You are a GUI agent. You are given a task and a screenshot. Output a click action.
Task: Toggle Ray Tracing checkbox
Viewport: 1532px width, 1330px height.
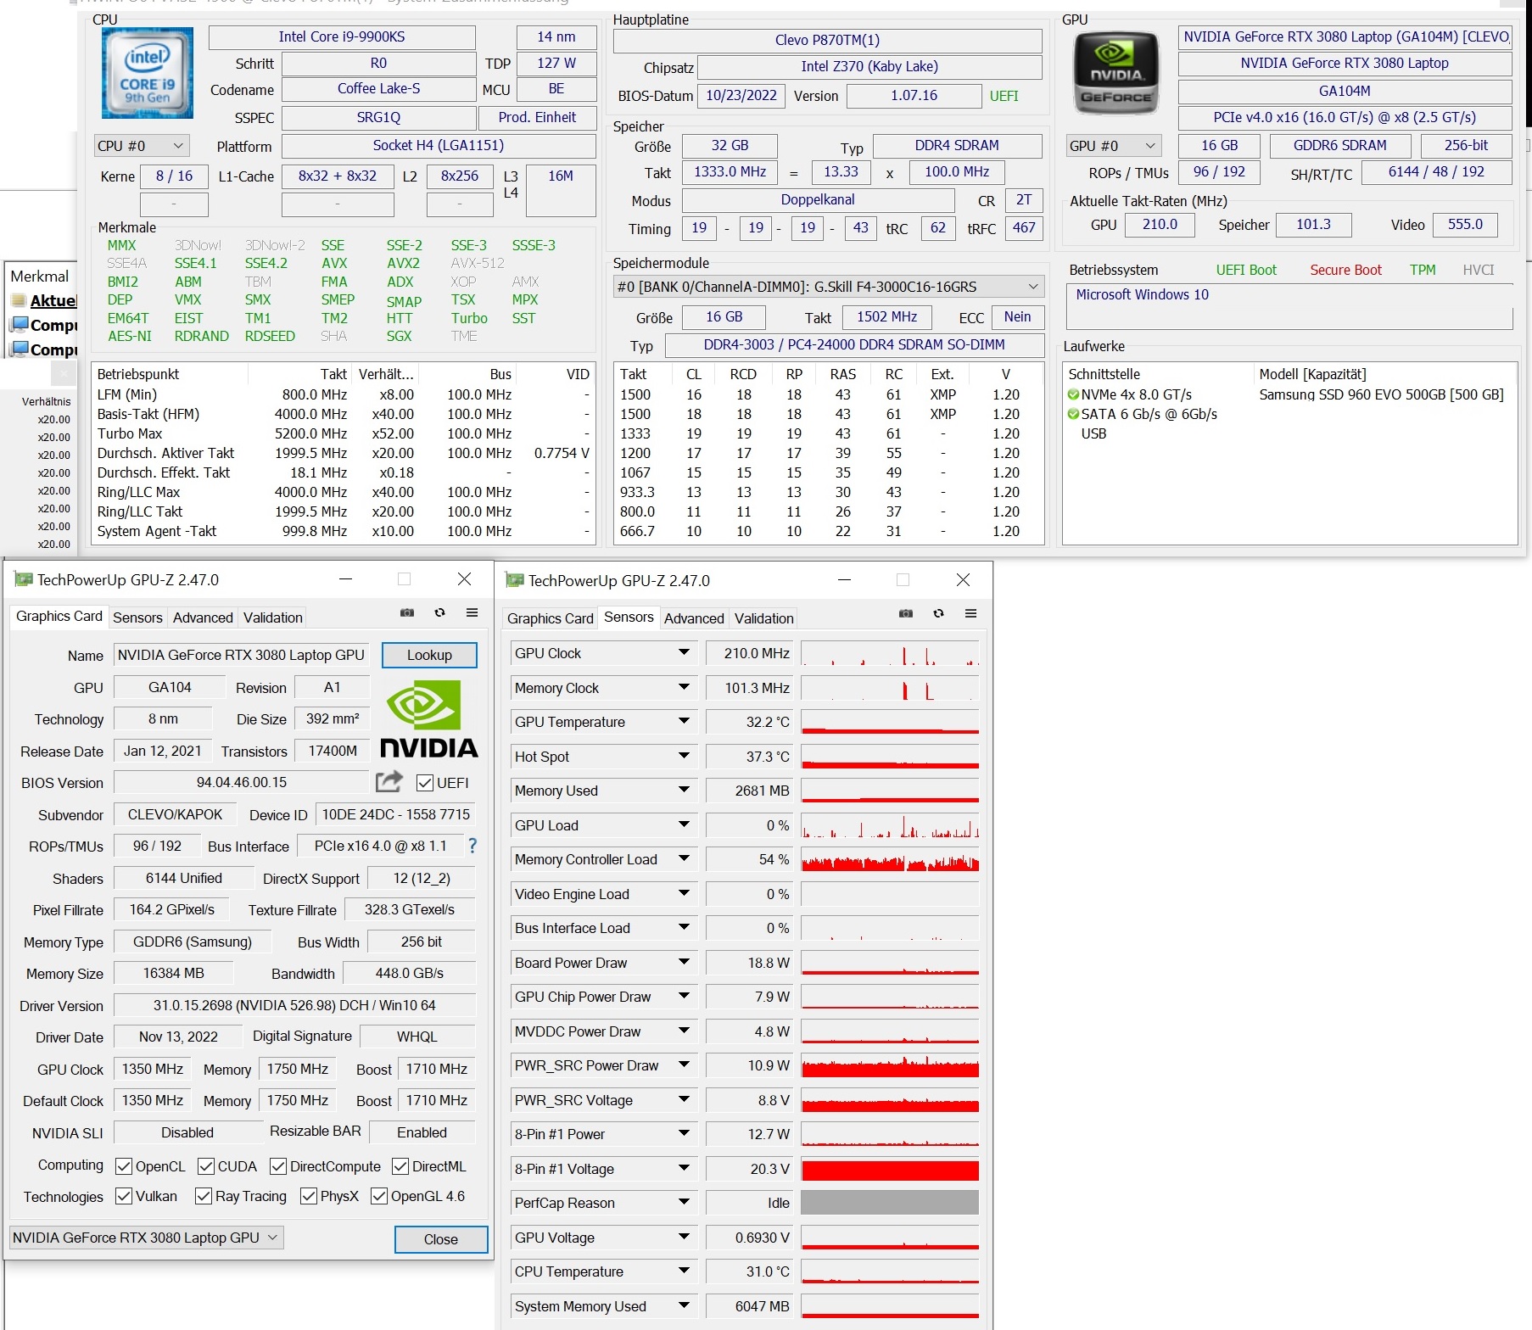(204, 1196)
